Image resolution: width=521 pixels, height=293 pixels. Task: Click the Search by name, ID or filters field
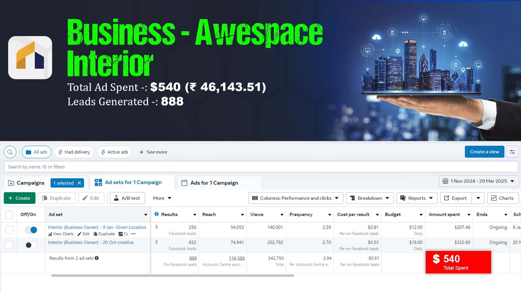pyautogui.click(x=260, y=167)
